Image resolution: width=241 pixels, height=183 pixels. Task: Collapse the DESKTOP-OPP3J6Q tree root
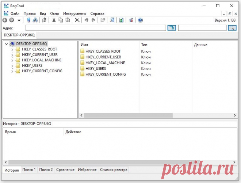tap(7, 44)
